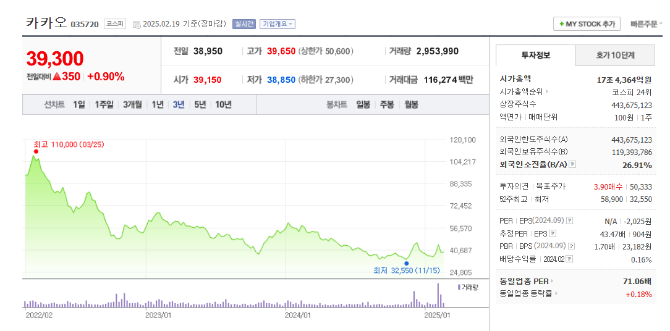
Task: Click the 실시간 badge button
Action: point(244,24)
